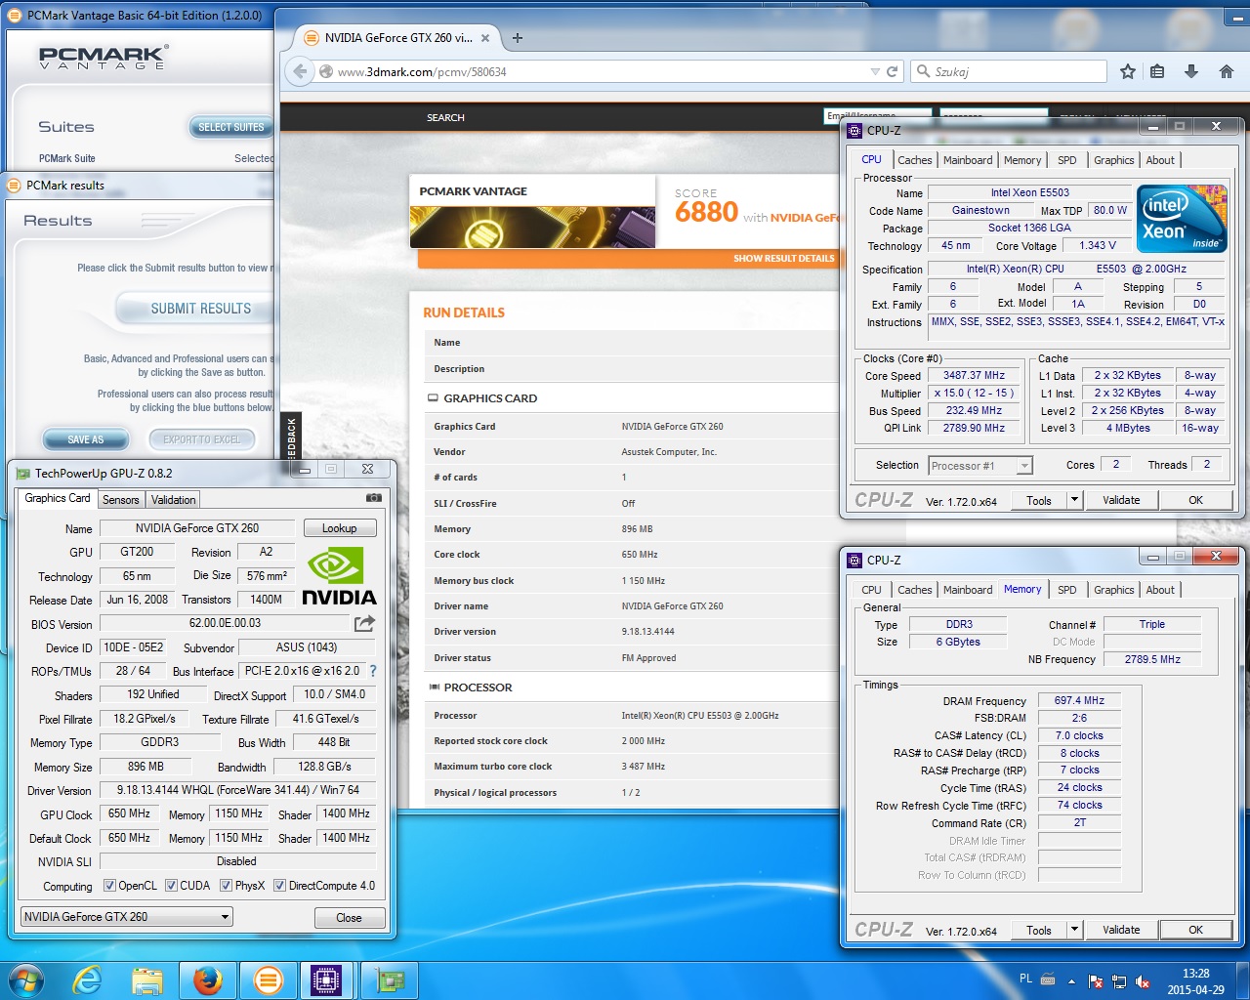The width and height of the screenshot is (1250, 1000).
Task: Click the Close button in GPU-Z
Action: pos(350,918)
